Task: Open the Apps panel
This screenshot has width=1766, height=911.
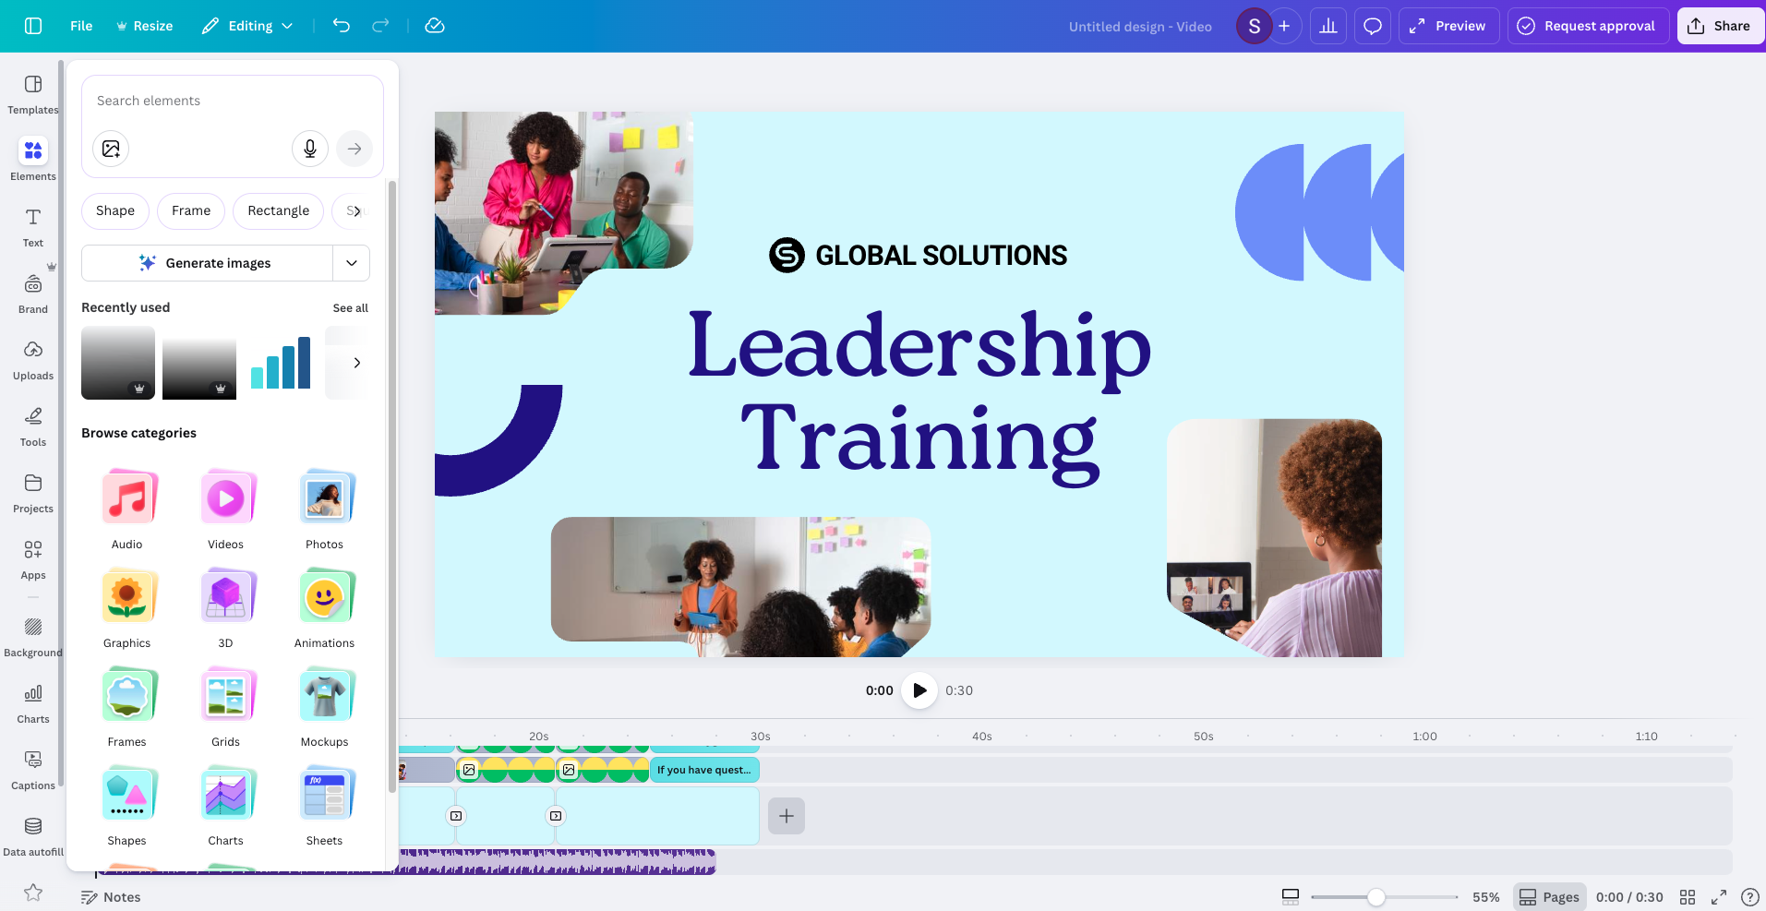Action: 33,559
